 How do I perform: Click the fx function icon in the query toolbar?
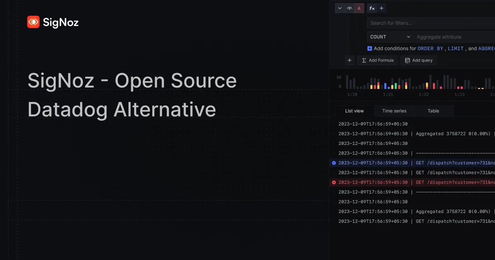coord(372,8)
